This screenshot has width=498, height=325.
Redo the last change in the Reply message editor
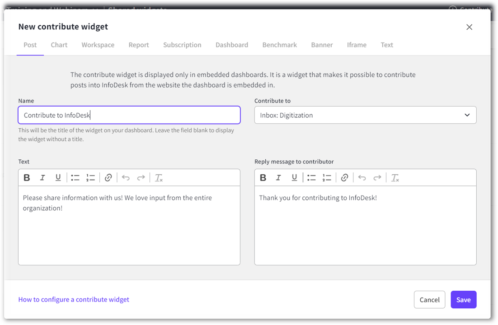click(x=378, y=177)
